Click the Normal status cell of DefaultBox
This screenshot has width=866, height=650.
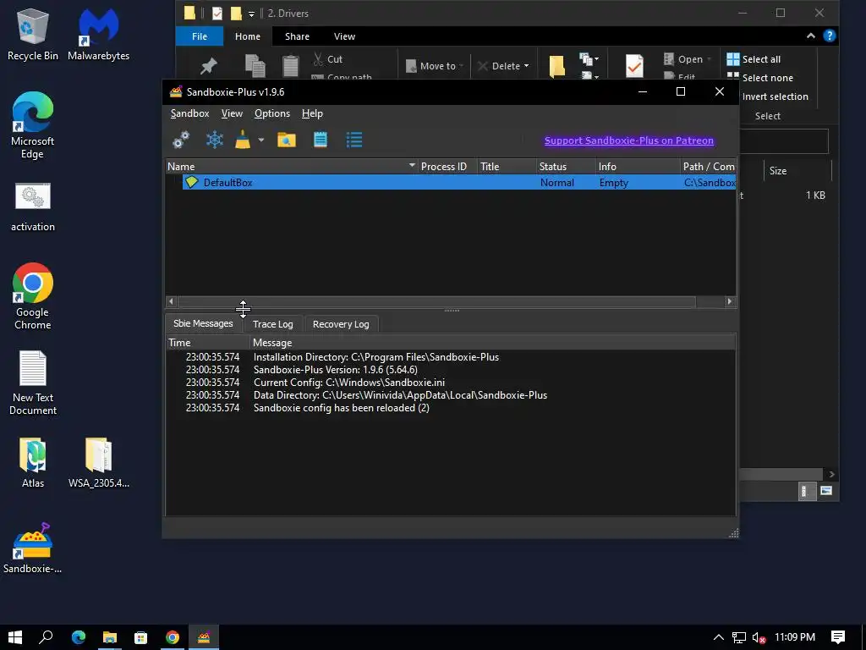556,183
